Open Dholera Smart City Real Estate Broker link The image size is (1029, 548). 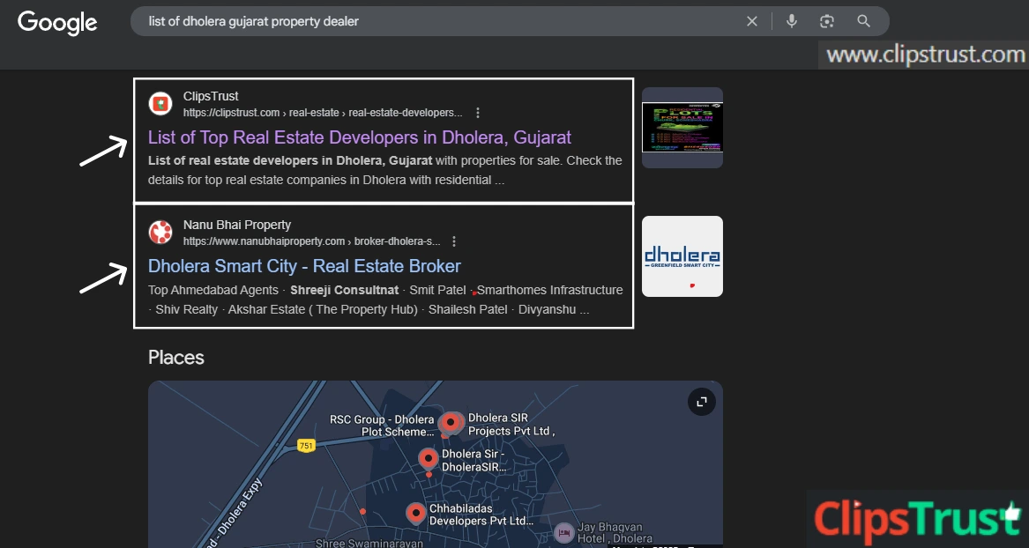click(304, 266)
